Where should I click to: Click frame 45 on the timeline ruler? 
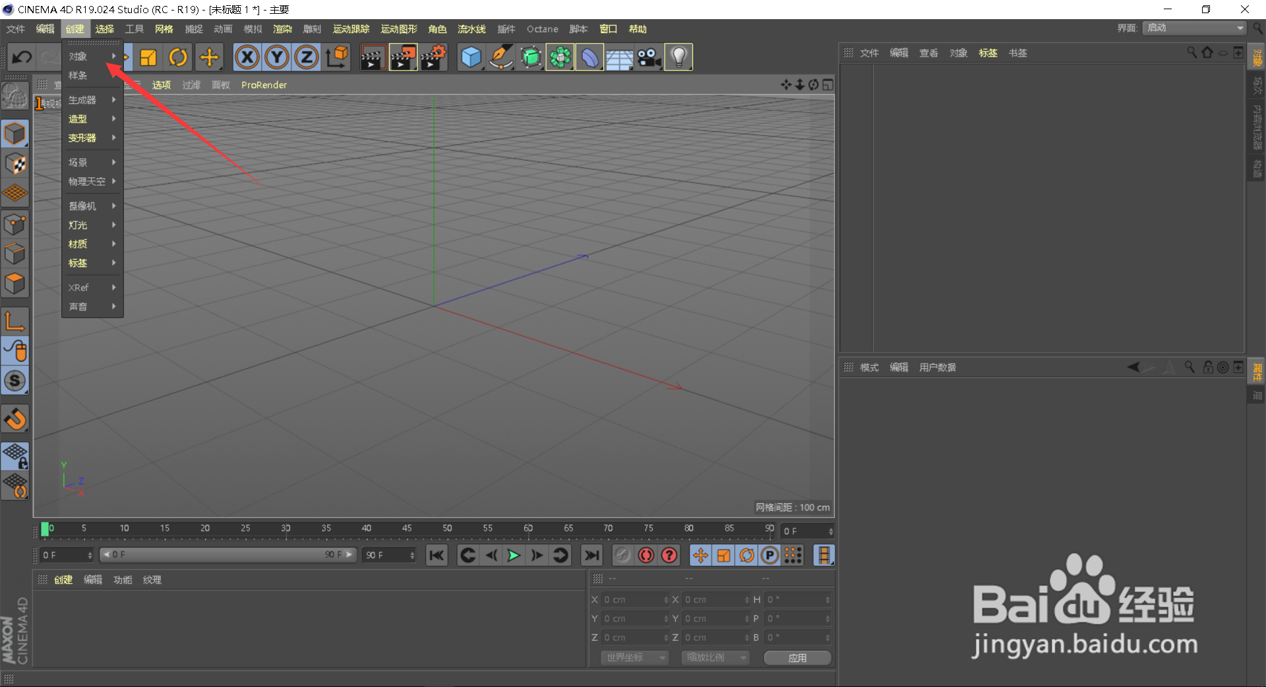coord(407,529)
